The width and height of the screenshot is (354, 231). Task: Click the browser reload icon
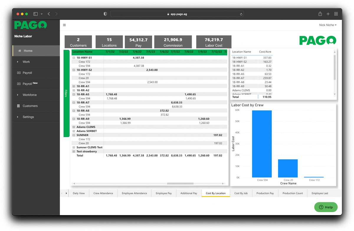pyautogui.click(x=241, y=14)
